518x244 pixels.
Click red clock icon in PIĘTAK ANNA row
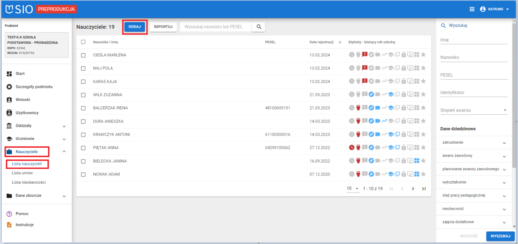pos(351,148)
